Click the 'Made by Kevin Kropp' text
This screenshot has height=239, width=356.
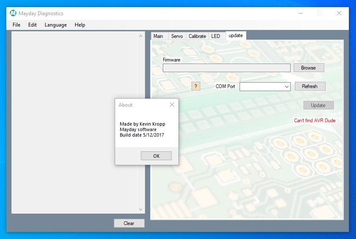(143, 124)
